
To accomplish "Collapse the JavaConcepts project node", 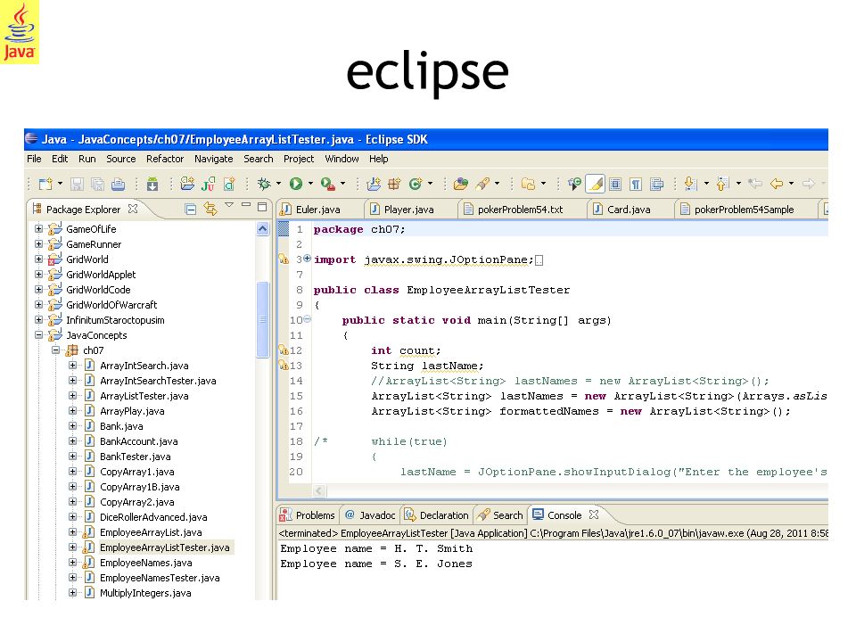I will [38, 334].
